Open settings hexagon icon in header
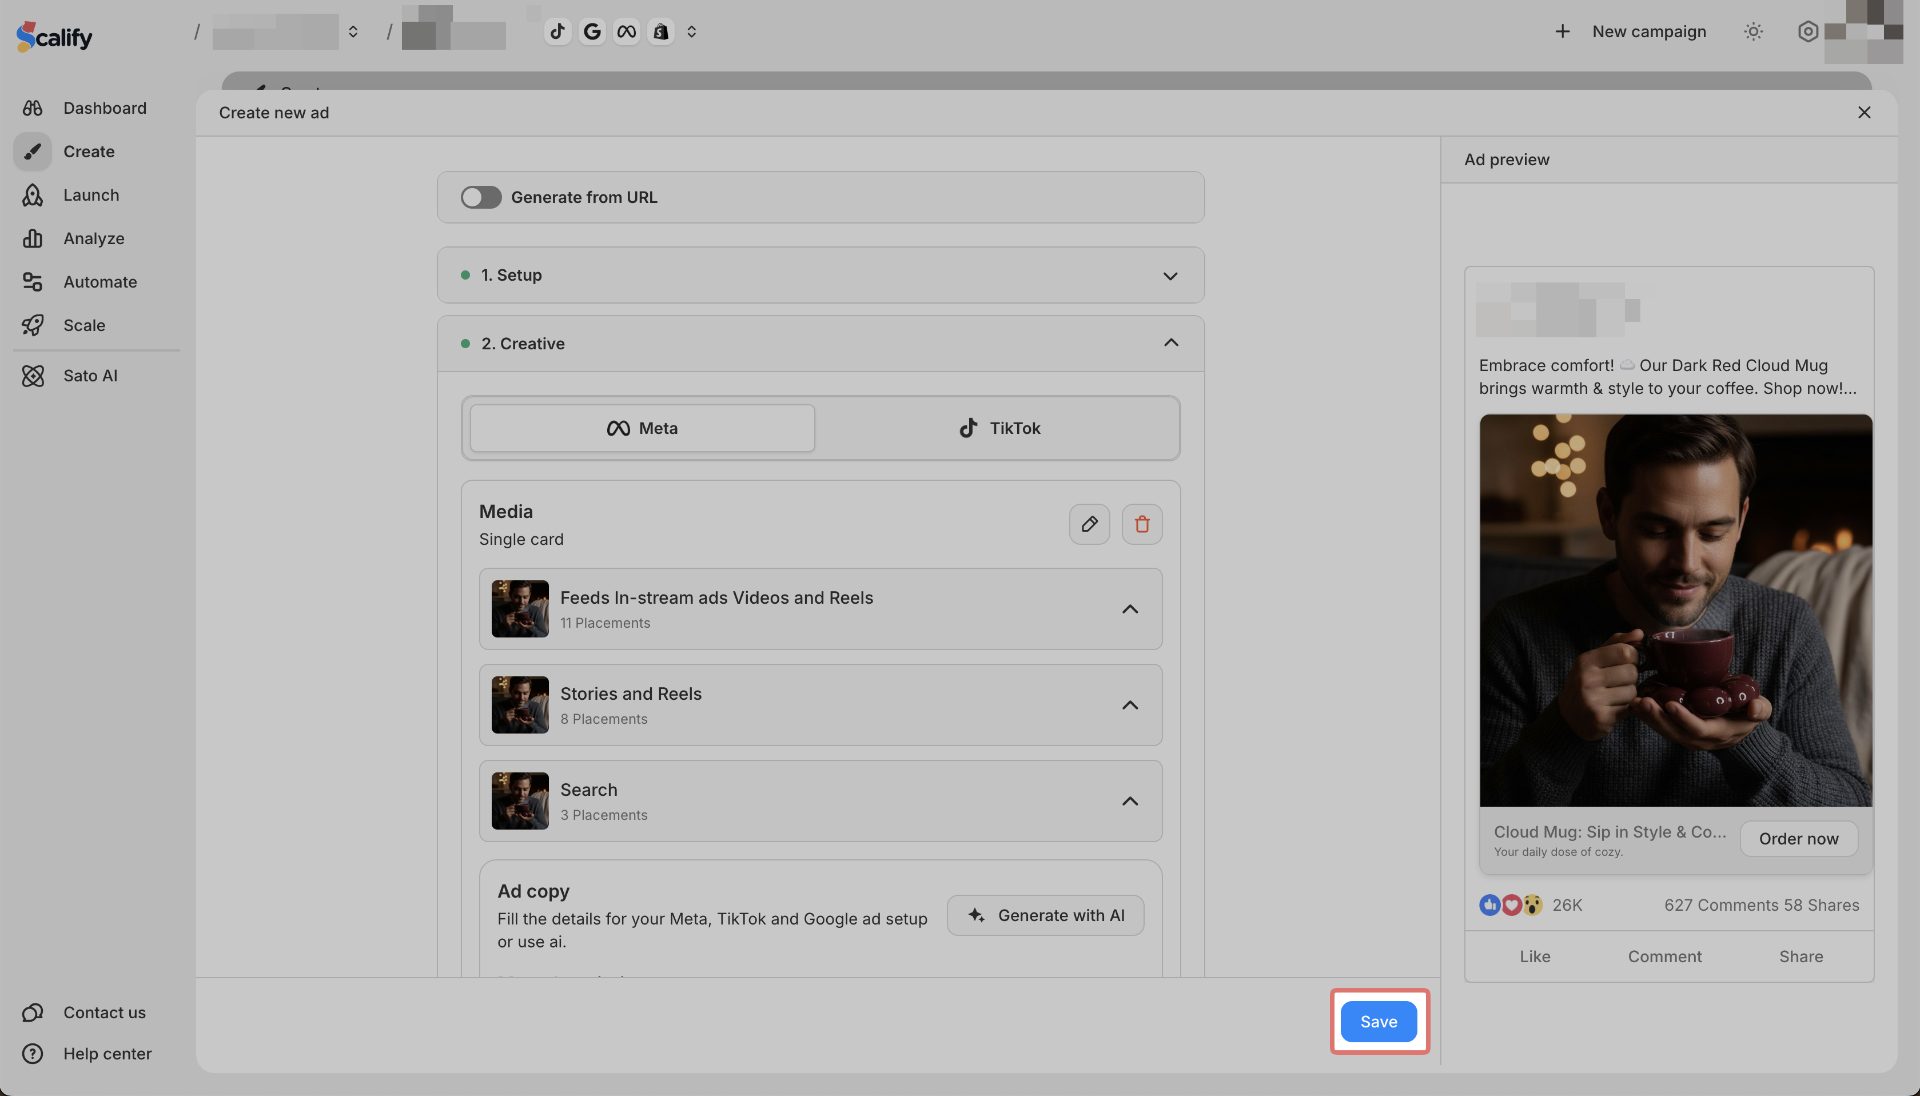1920x1096 pixels. [1807, 31]
